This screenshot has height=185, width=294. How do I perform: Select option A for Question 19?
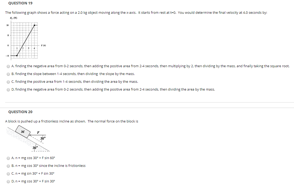[8, 66]
